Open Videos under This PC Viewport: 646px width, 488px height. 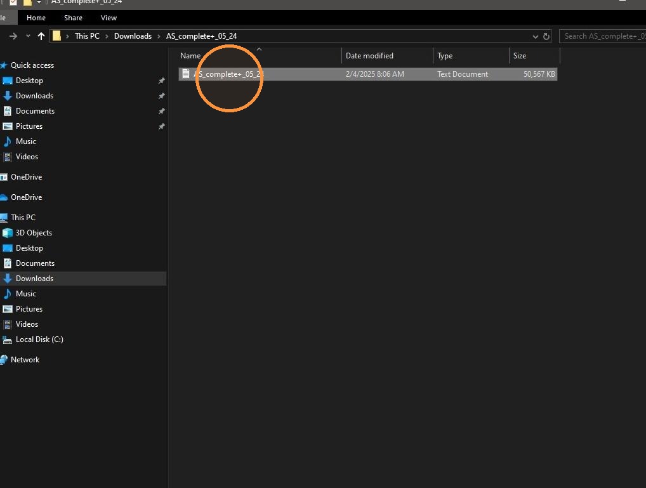[27, 324]
